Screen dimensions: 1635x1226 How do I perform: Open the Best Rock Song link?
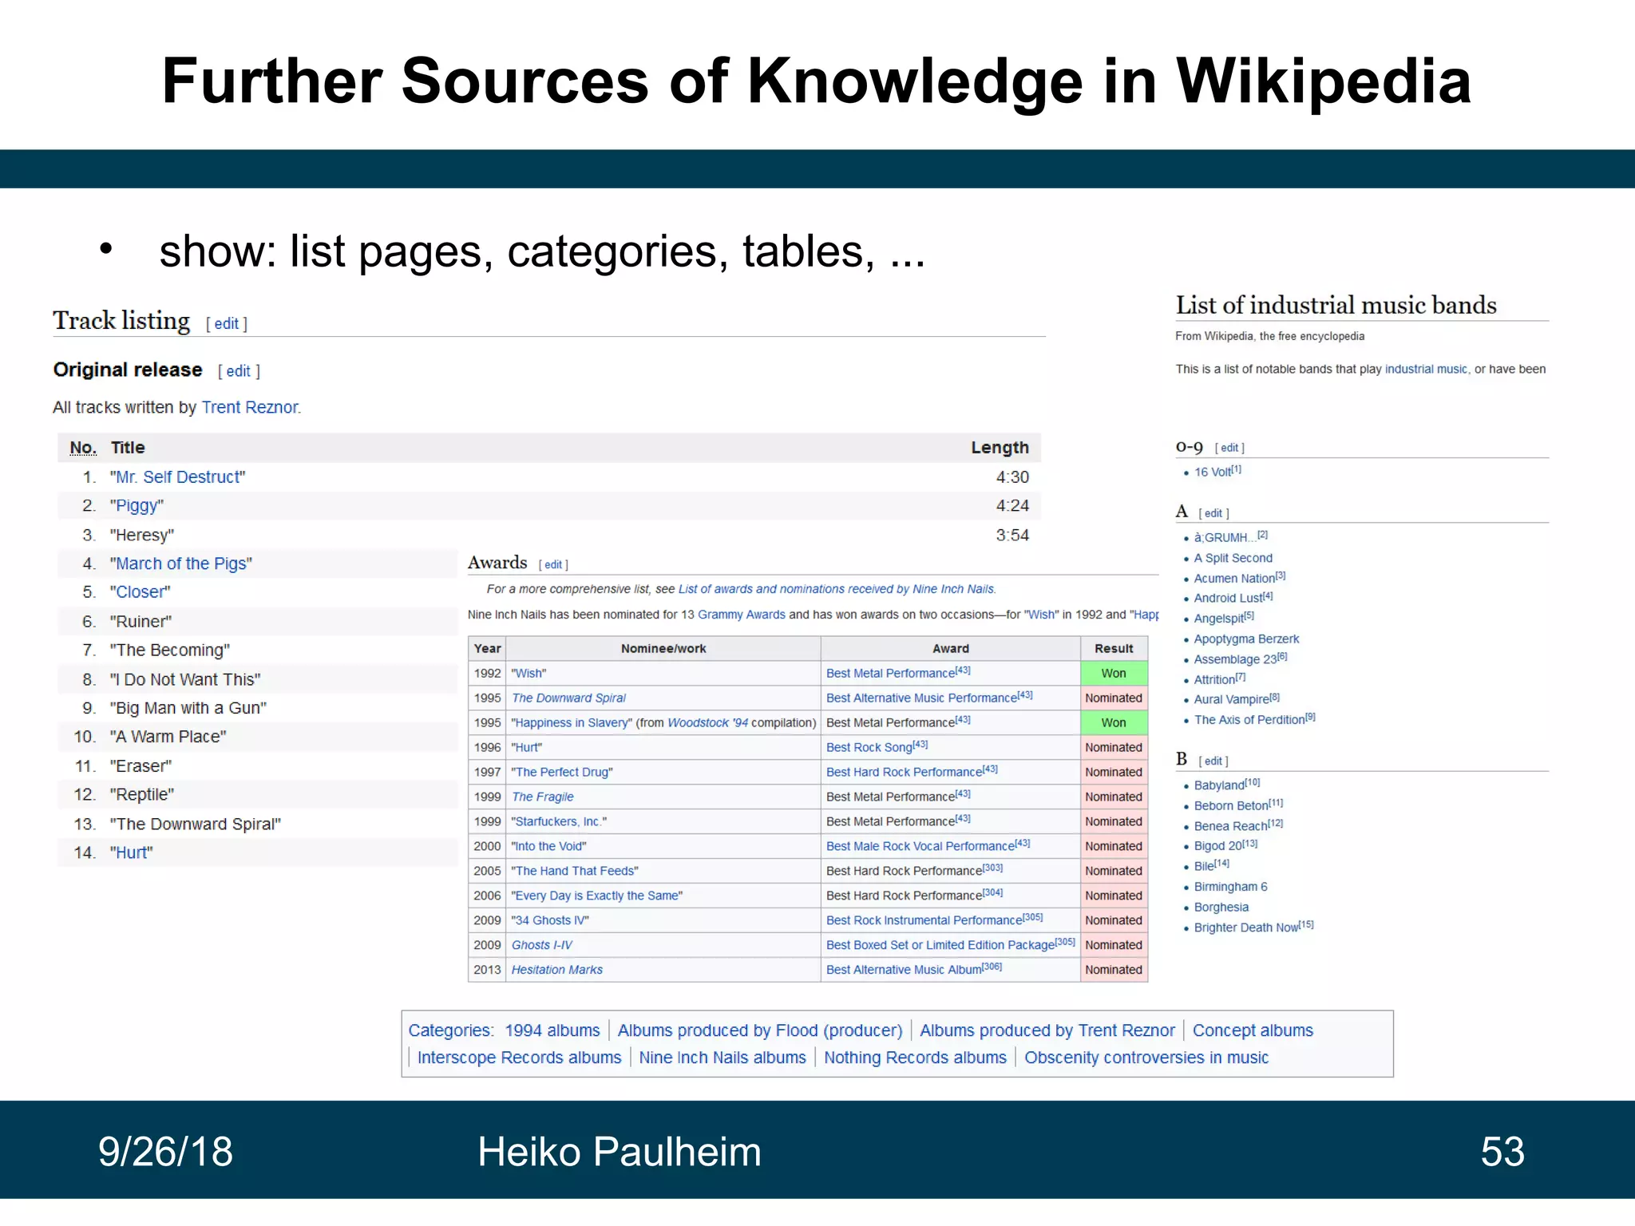[869, 748]
